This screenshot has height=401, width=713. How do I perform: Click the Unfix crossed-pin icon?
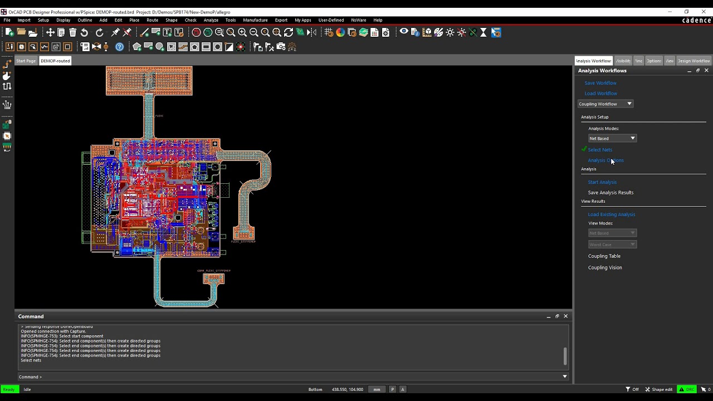(x=127, y=32)
